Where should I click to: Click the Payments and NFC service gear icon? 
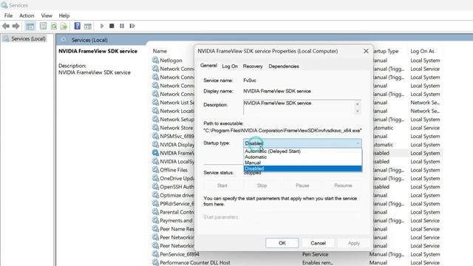coord(156,220)
